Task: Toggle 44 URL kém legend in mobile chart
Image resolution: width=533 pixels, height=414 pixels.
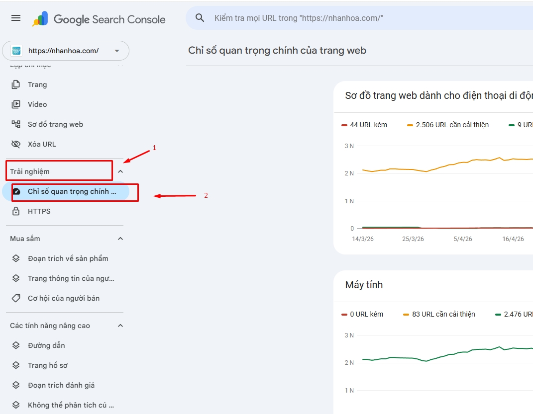Action: tap(364, 125)
